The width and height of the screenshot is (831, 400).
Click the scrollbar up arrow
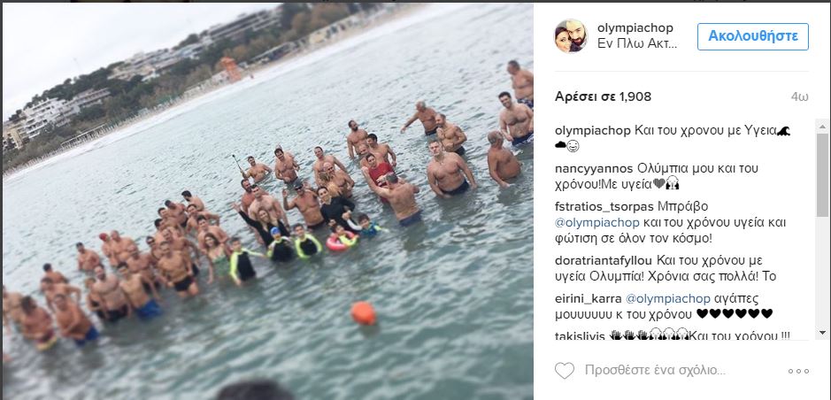822,127
